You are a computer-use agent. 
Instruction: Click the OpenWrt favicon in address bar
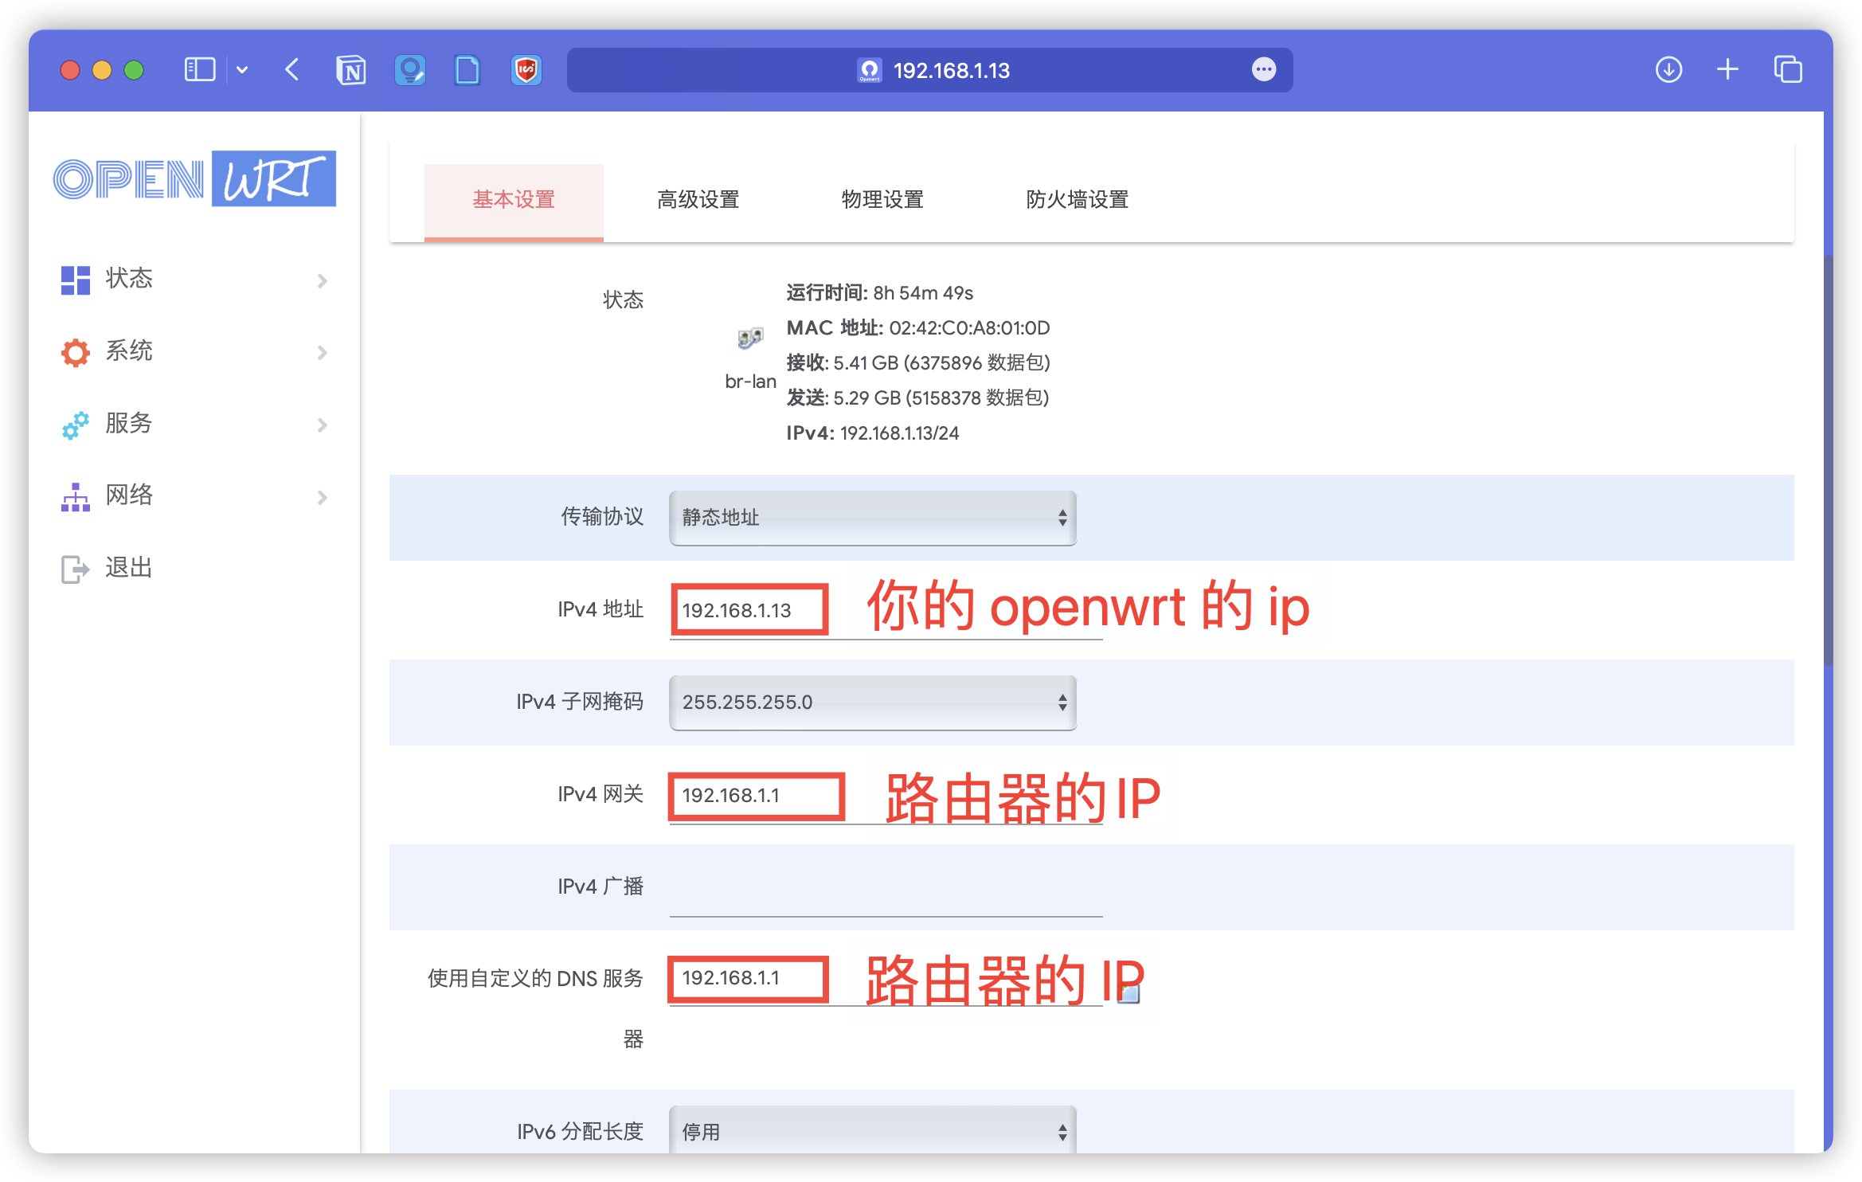[x=870, y=70]
